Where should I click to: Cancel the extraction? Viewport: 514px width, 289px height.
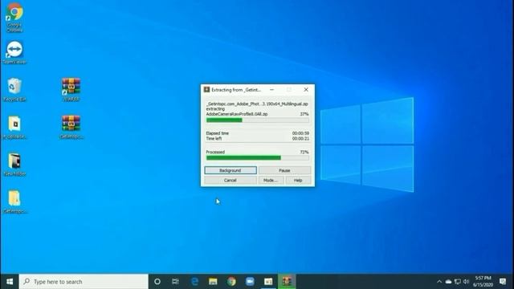coord(230,180)
